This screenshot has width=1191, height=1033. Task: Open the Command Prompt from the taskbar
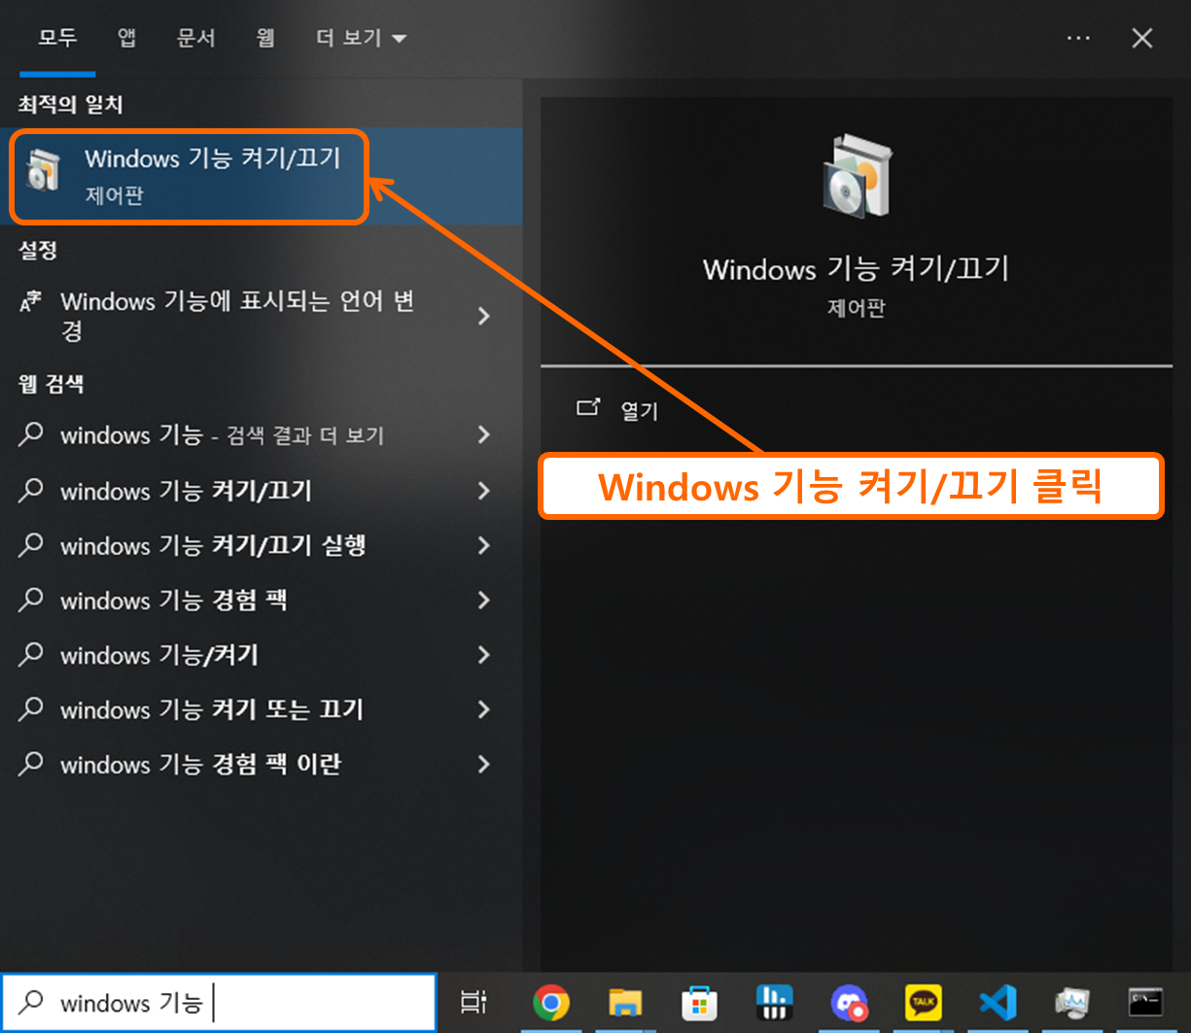pos(1145,1003)
